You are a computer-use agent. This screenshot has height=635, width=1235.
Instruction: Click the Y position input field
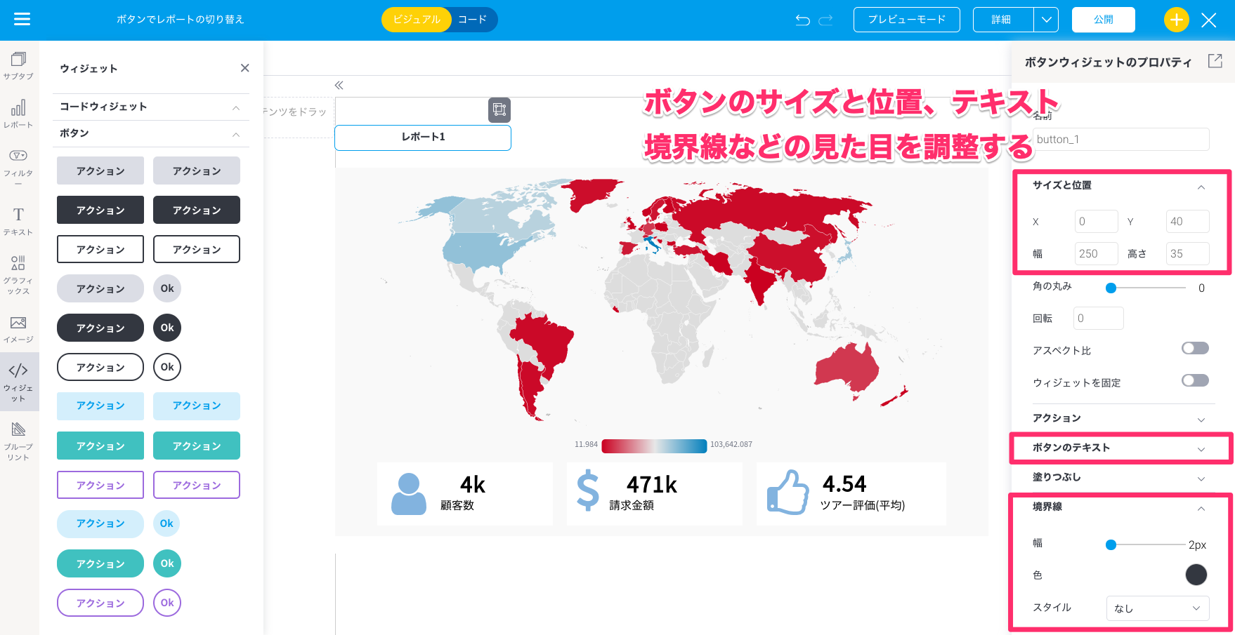1187,222
